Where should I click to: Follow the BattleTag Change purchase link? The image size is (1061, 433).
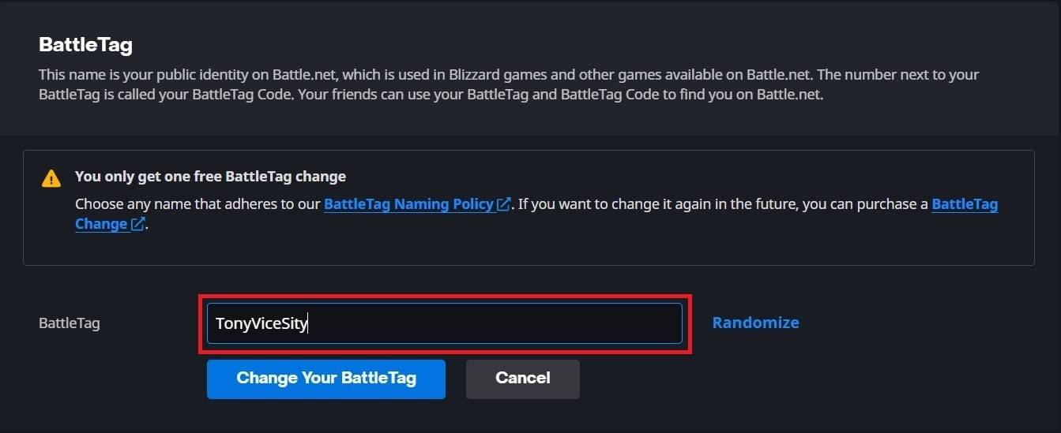pos(964,204)
